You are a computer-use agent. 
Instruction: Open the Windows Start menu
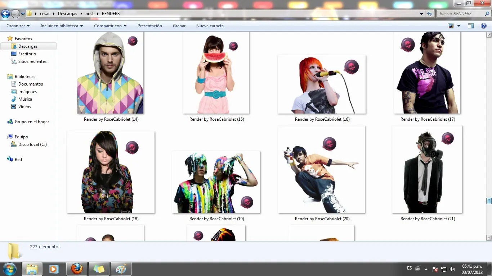coord(9,269)
